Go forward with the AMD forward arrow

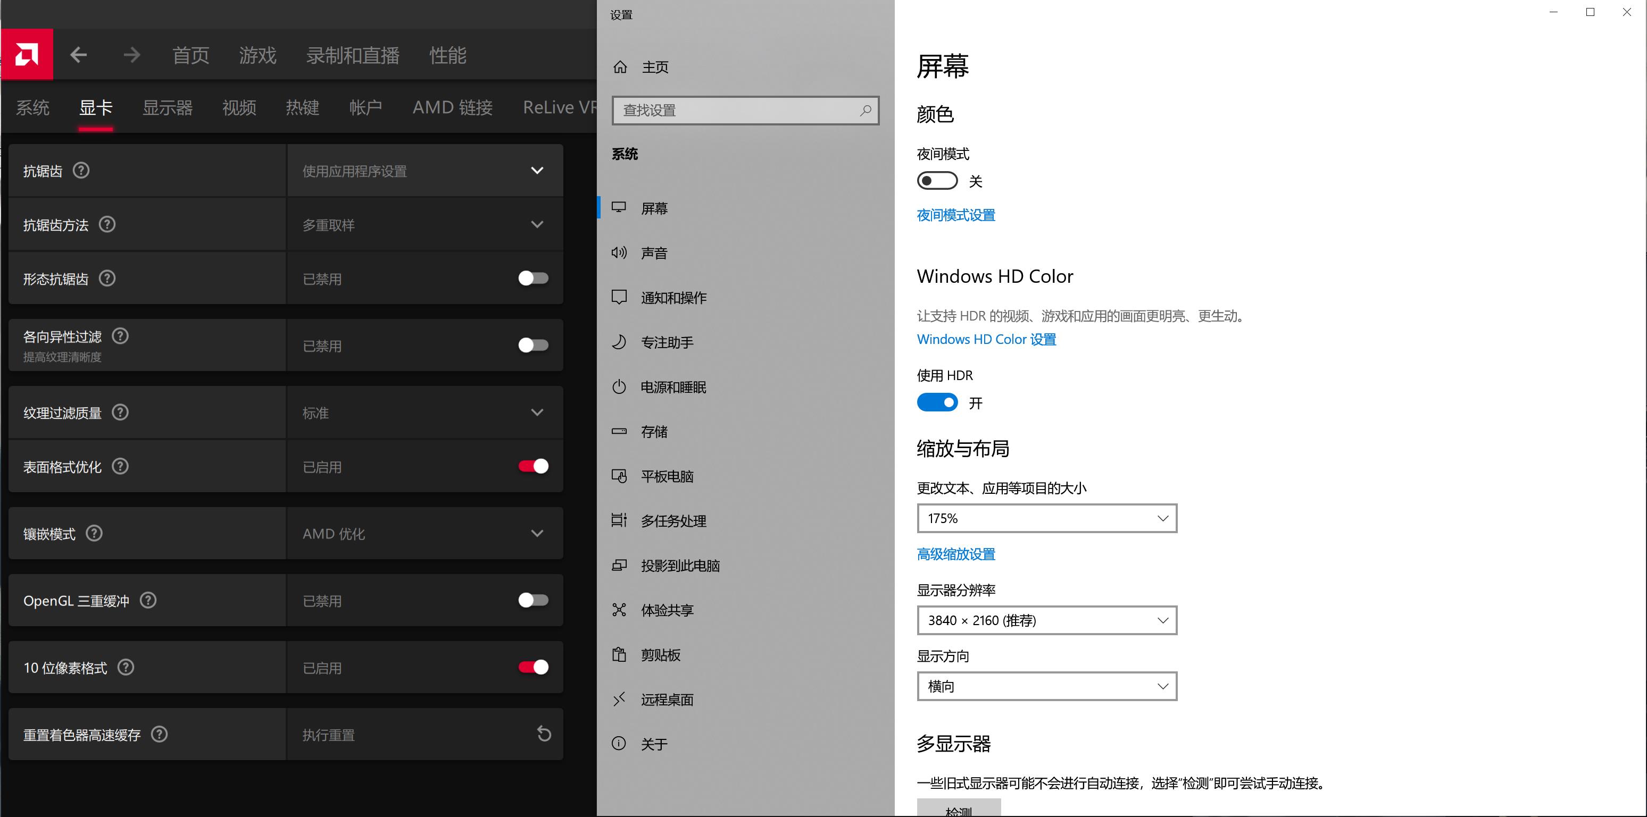[132, 55]
